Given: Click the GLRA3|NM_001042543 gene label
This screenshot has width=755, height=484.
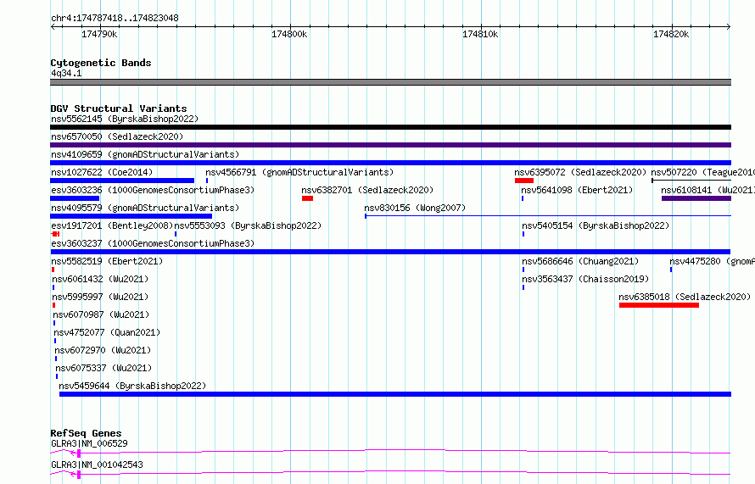Looking at the screenshot, I should click(97, 465).
